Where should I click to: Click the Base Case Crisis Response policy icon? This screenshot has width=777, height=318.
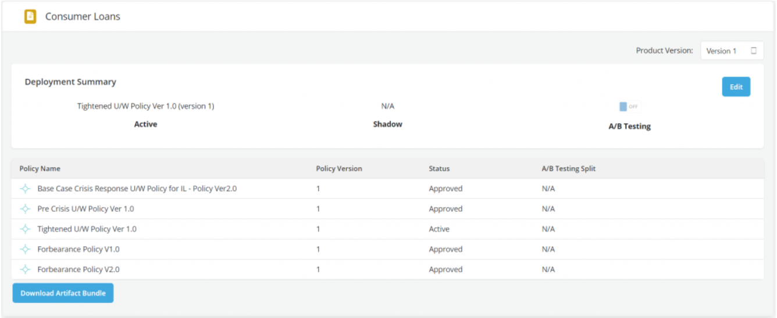click(25, 189)
